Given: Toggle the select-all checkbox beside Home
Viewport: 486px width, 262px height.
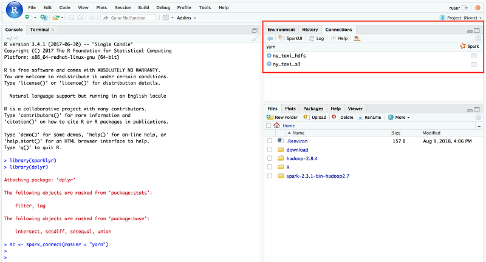Looking at the screenshot, I should click(x=269, y=126).
